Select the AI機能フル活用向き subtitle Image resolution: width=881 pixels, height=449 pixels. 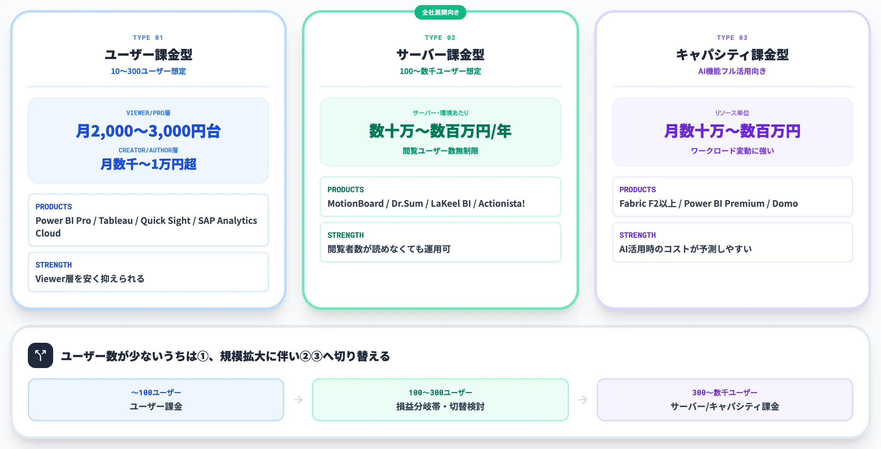pos(732,71)
